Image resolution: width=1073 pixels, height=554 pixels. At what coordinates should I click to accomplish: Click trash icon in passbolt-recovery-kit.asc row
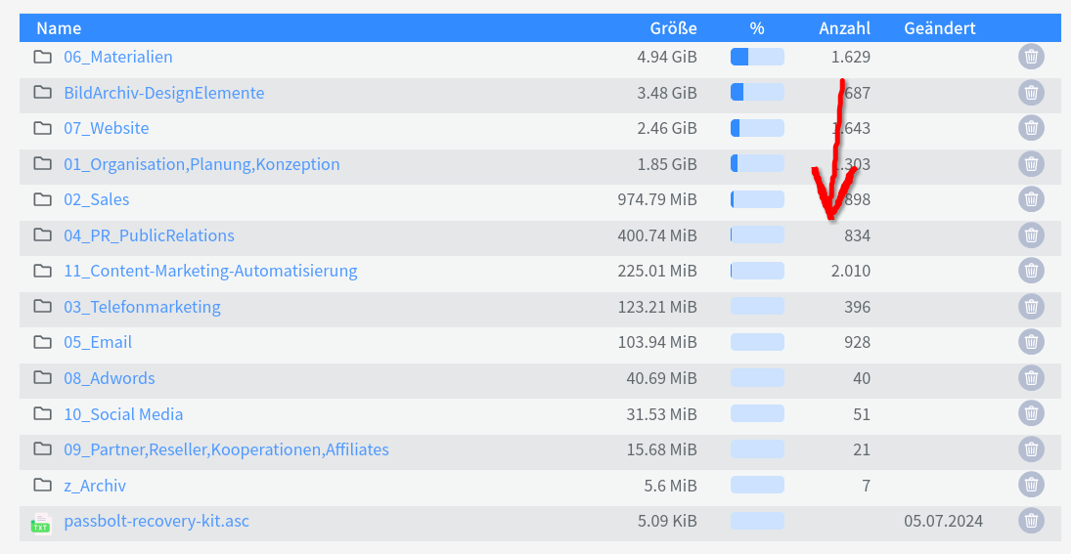point(1031,521)
